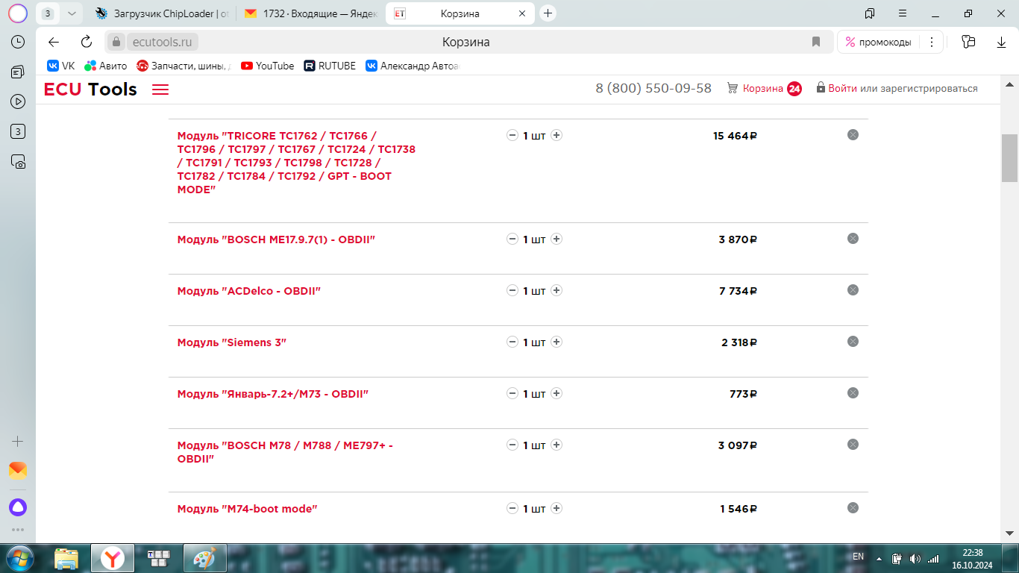Screen dimensions: 1019x573
Task: Open YouTube bookmark in bookmarks bar
Action: pyautogui.click(x=267, y=66)
